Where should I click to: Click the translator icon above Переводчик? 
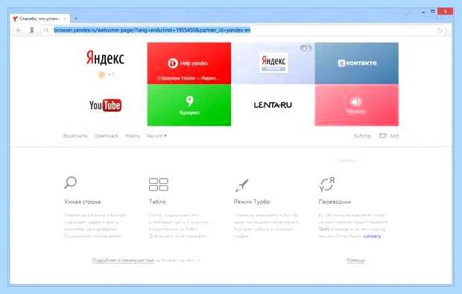327,185
